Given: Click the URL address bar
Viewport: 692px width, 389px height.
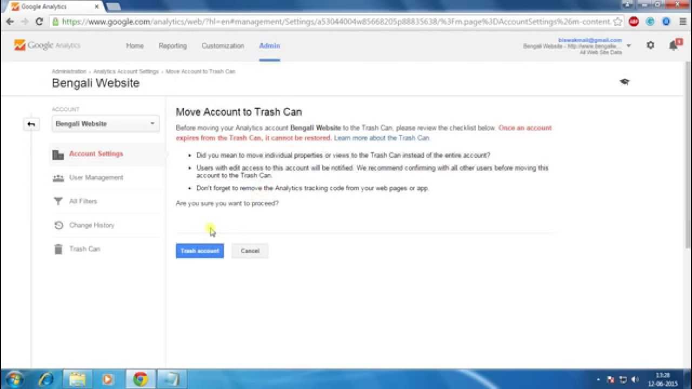Looking at the screenshot, I should click(x=336, y=22).
